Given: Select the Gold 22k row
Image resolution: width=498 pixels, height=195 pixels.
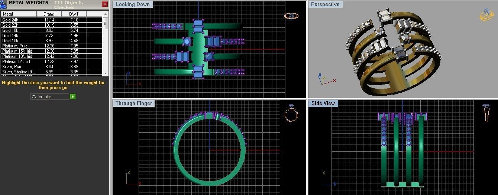Looking at the screenshot, I should coord(52,25).
